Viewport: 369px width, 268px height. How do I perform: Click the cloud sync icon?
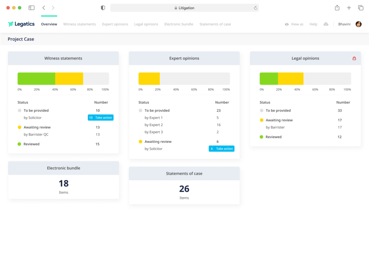pos(326,24)
